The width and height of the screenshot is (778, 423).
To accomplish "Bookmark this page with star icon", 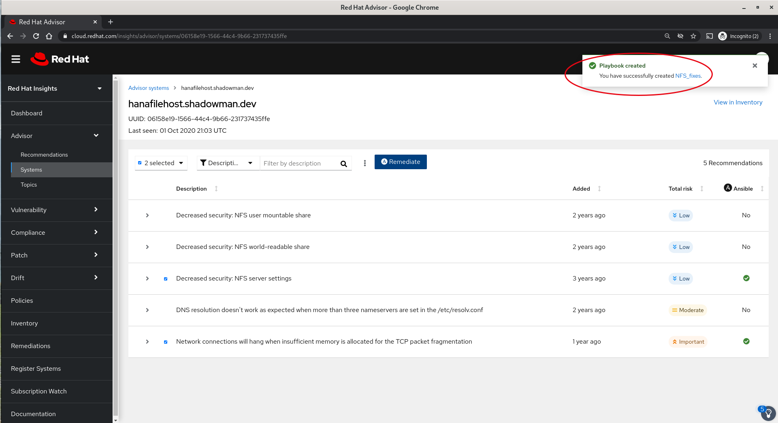I will 693,36.
